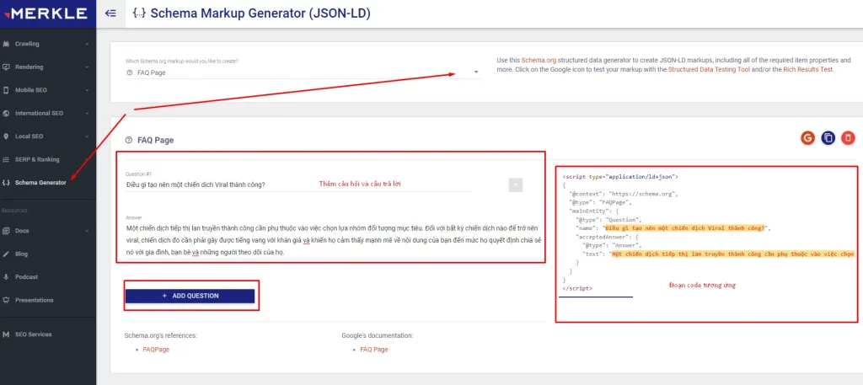The height and width of the screenshot is (385, 863).
Task: Open the Blog sidebar item
Action: (x=48, y=254)
